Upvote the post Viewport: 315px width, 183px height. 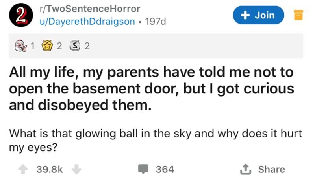click(24, 169)
